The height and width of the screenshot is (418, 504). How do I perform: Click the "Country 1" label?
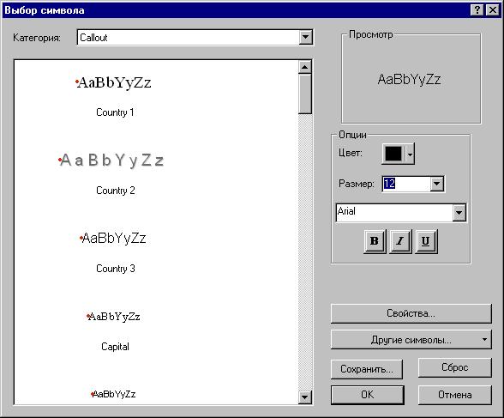pos(115,112)
